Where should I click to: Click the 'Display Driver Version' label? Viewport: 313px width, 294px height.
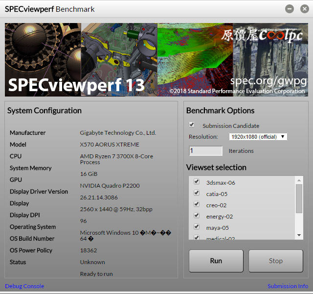point(39,192)
